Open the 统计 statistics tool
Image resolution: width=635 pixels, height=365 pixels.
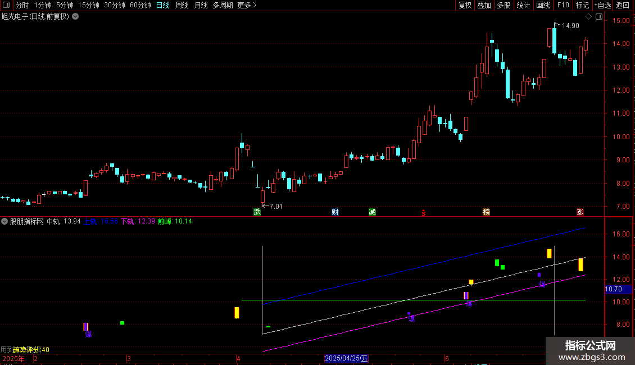[523, 5]
